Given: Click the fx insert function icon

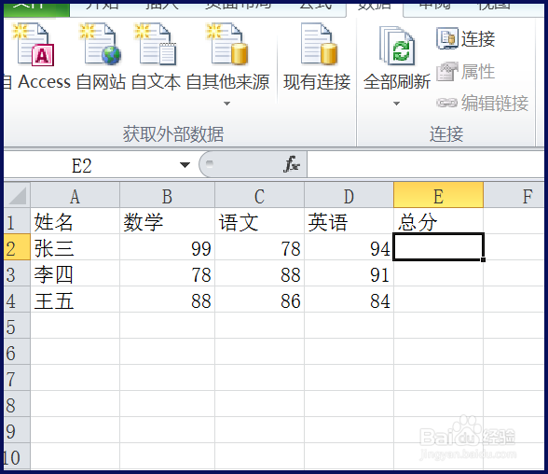Looking at the screenshot, I should 292,163.
